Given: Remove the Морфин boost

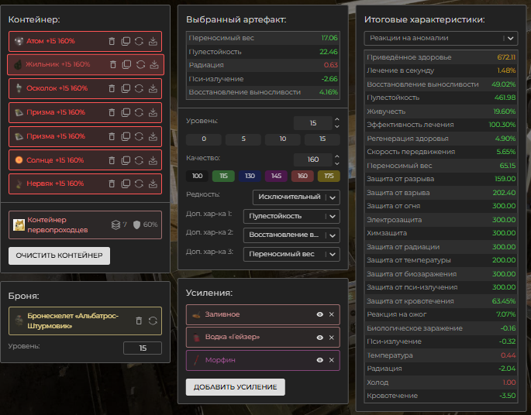Looking at the screenshot, I should pos(332,360).
